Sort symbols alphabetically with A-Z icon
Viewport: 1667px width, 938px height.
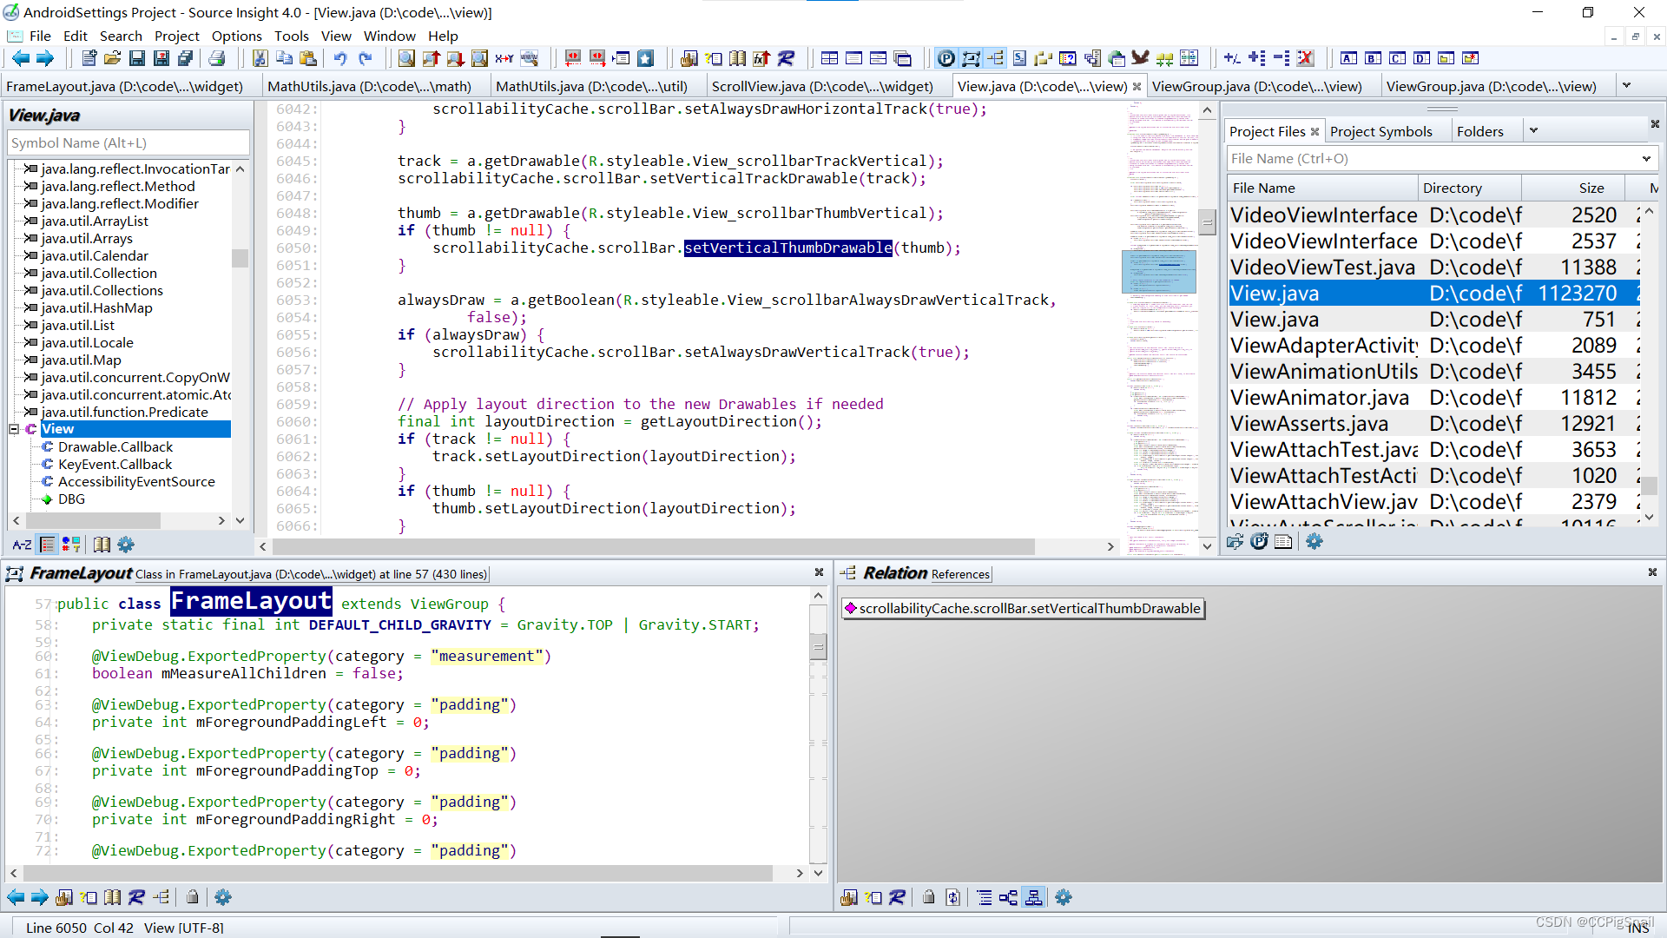(22, 545)
